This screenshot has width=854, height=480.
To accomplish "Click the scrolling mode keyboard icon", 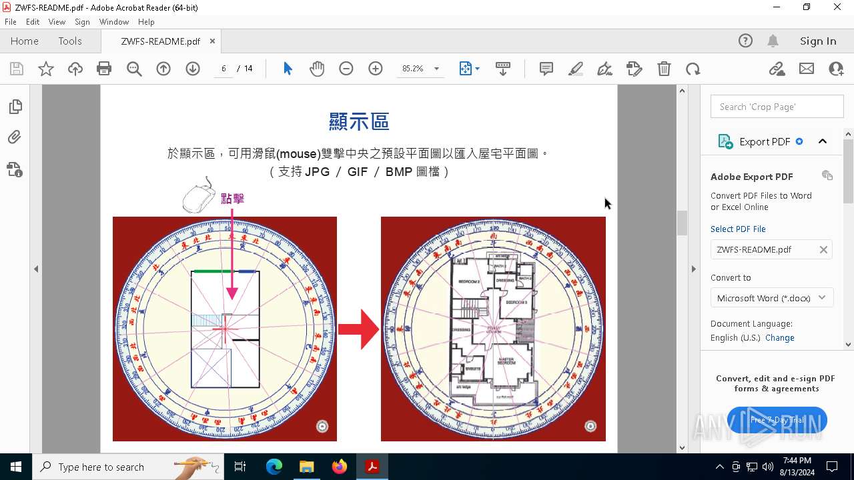I will pos(503,69).
